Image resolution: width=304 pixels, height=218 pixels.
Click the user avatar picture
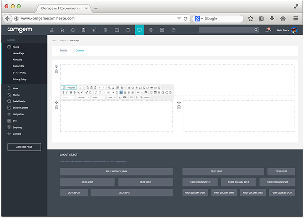coord(294,30)
